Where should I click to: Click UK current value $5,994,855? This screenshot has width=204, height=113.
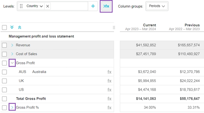147,81
